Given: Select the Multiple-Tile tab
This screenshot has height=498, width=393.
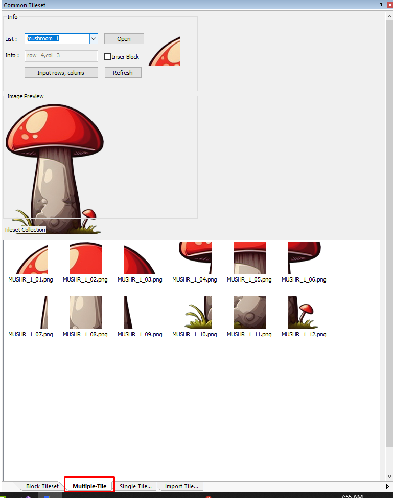Looking at the screenshot, I should (89, 486).
